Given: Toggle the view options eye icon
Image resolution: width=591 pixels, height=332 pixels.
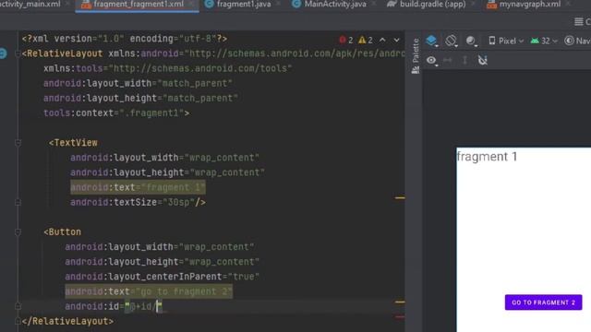Looking at the screenshot, I should click(x=432, y=60).
